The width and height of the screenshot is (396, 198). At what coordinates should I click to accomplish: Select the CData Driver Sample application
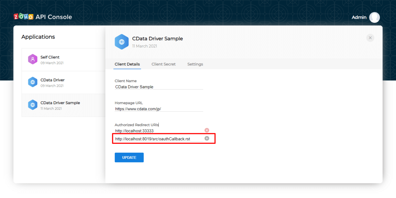point(63,105)
